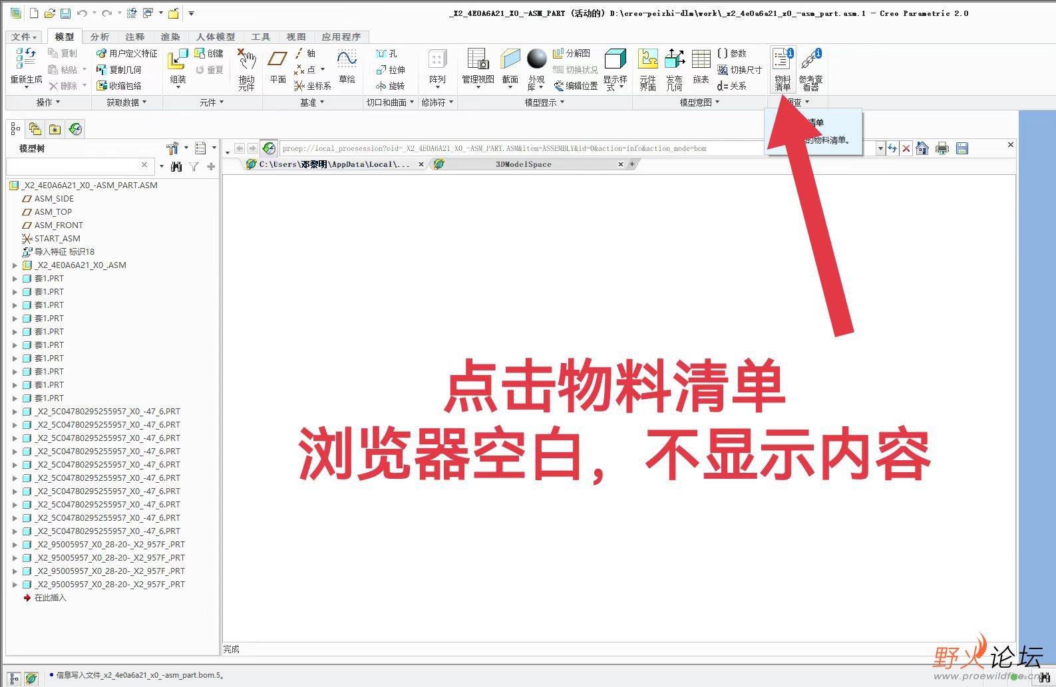Click the User-Defined Feature (用户定义特征) tool
Image resolution: width=1056 pixels, height=687 pixels.
[127, 53]
